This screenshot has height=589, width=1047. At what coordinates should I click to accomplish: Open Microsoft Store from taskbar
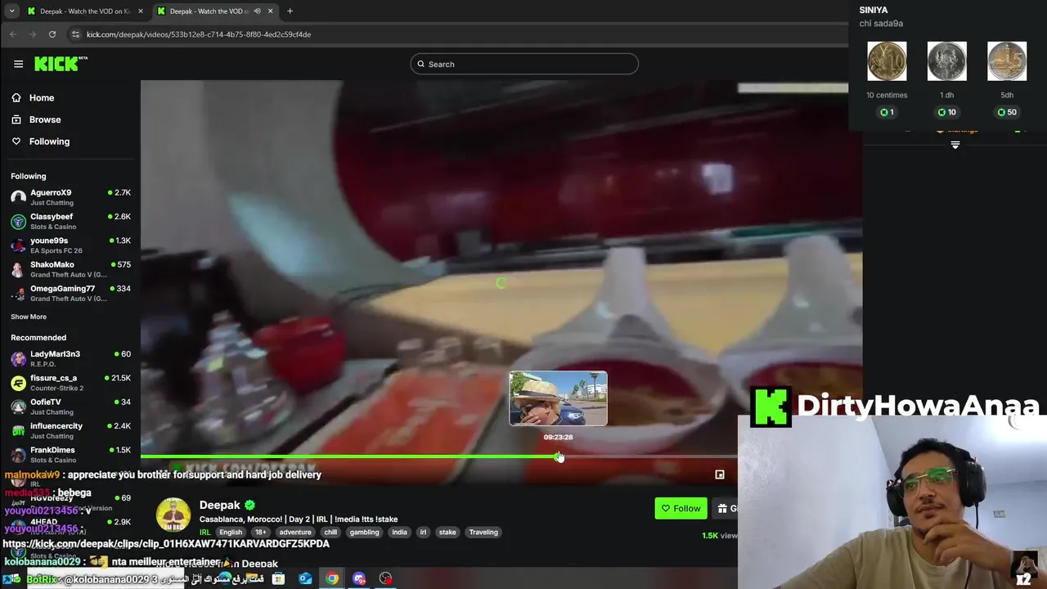point(278,578)
